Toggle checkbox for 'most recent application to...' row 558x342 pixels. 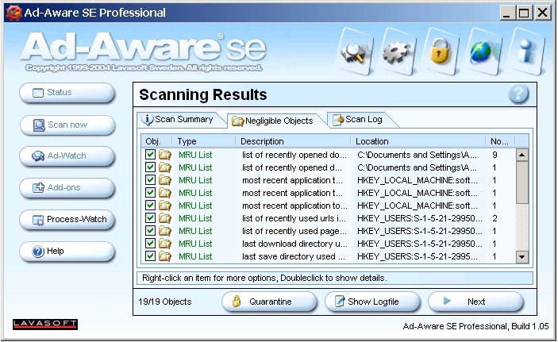[150, 206]
